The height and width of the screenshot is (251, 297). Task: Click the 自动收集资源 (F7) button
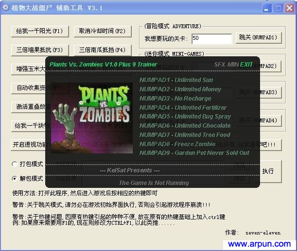click(28, 88)
